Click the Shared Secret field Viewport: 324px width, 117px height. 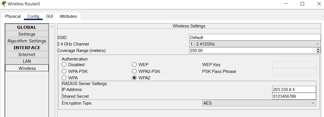[x=294, y=96]
